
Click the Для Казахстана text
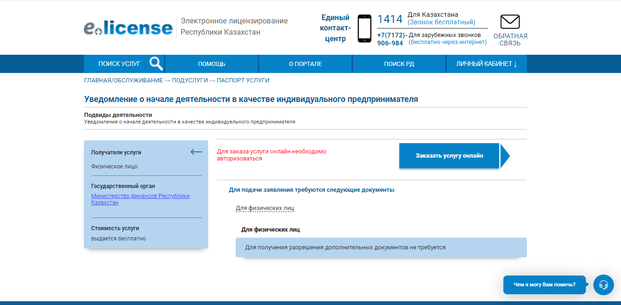click(433, 15)
